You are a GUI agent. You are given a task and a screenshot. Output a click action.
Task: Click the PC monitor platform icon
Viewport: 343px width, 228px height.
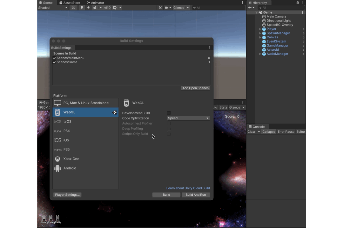coord(57,103)
